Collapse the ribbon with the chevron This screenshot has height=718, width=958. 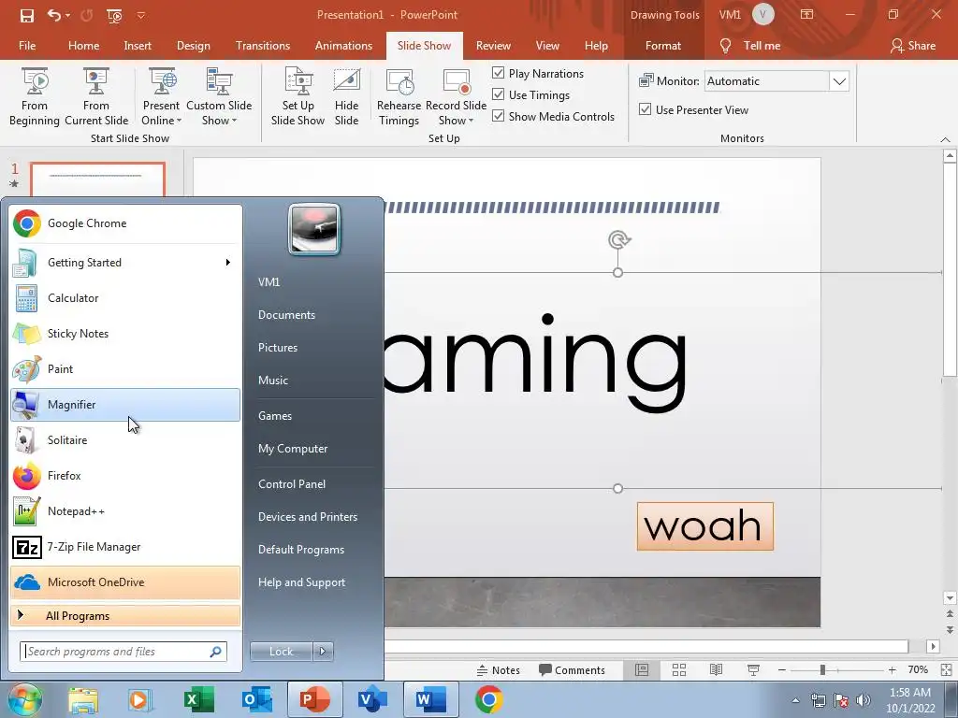point(945,140)
